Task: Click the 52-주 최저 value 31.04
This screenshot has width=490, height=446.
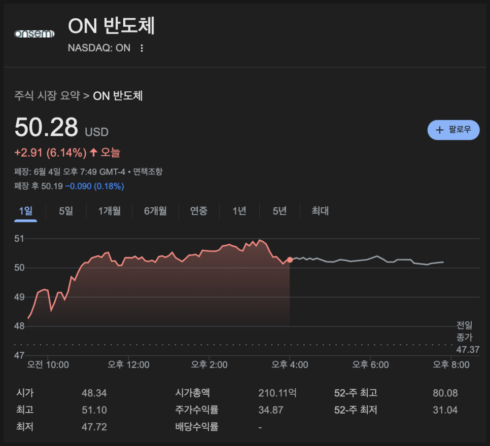Action: coord(445,410)
